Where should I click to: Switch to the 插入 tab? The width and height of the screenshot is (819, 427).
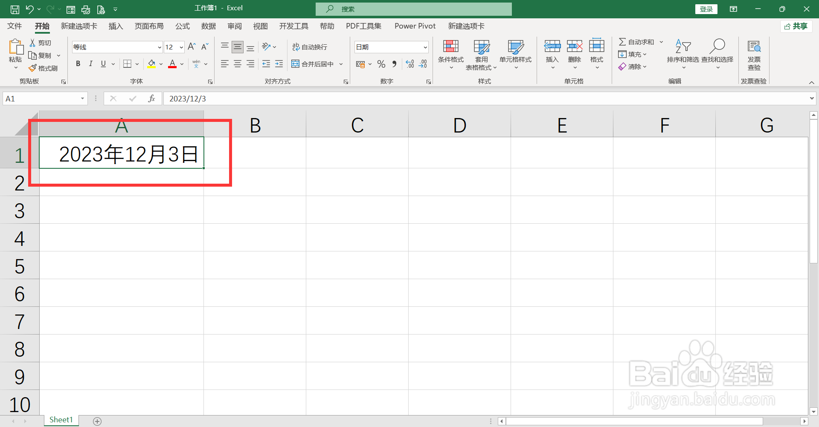[x=116, y=26]
